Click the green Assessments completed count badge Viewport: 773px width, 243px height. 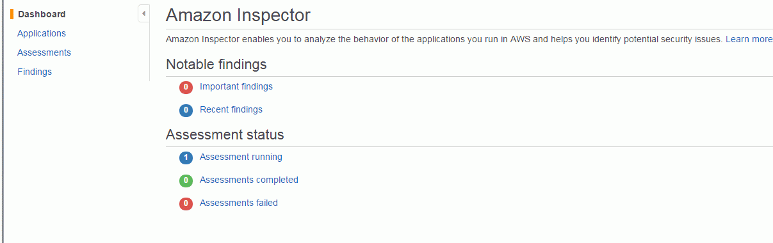click(x=186, y=180)
